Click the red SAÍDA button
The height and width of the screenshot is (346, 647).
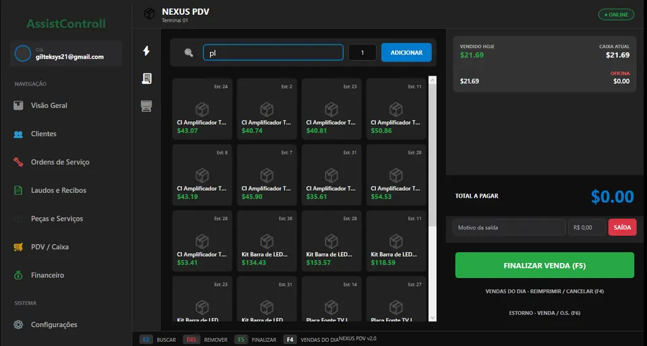tap(622, 227)
